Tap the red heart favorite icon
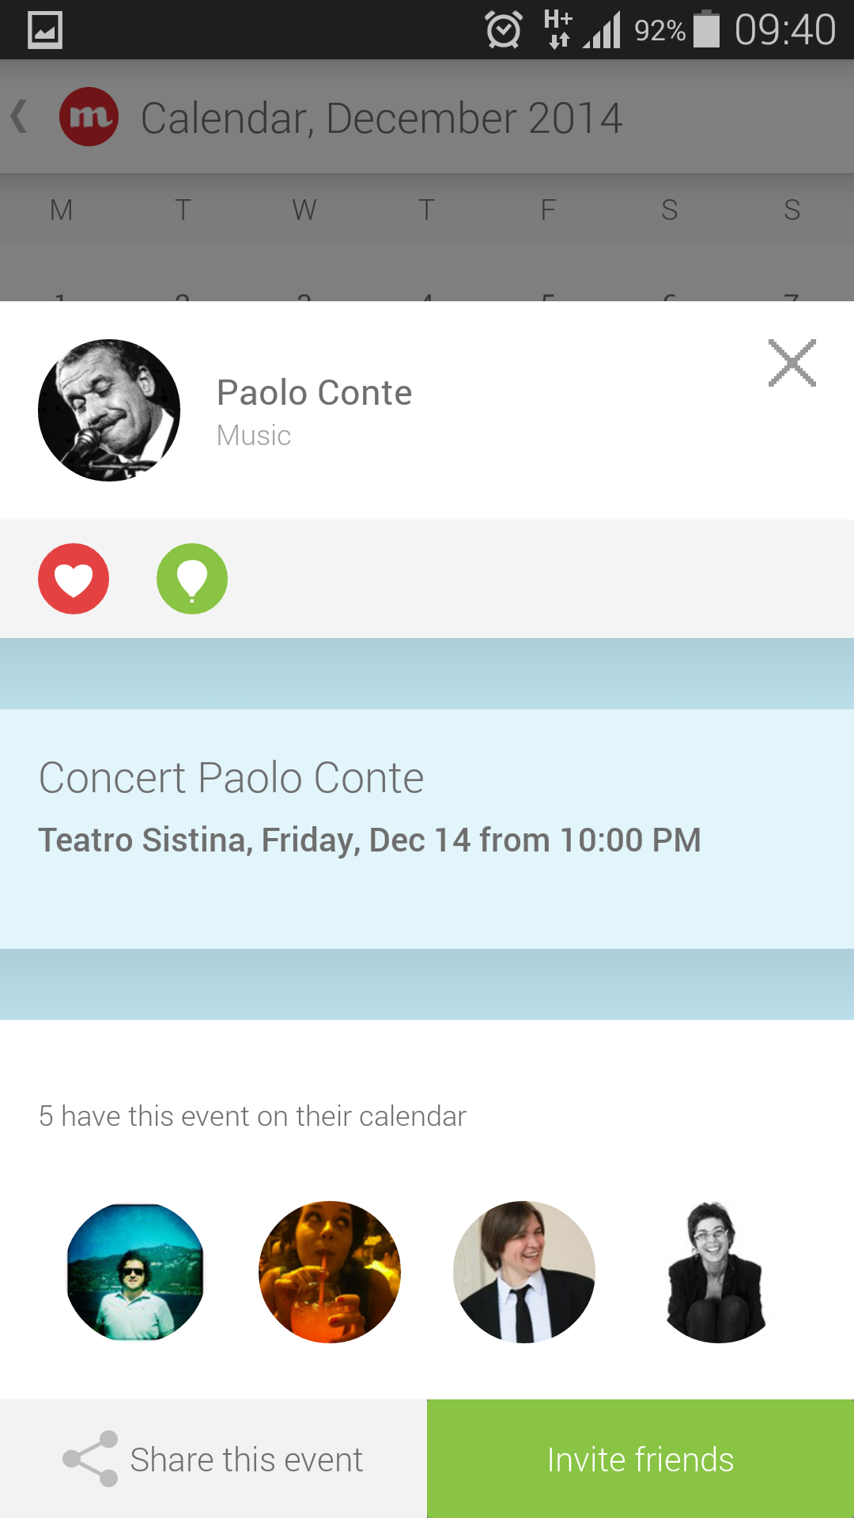Viewport: 854px width, 1518px height. (x=74, y=579)
